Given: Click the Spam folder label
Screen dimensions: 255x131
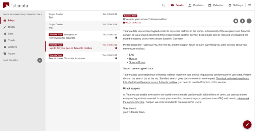Looking at the screenshot, I should click(11, 54).
